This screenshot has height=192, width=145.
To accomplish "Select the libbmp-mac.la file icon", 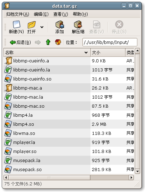I will (x=8, y=97).
